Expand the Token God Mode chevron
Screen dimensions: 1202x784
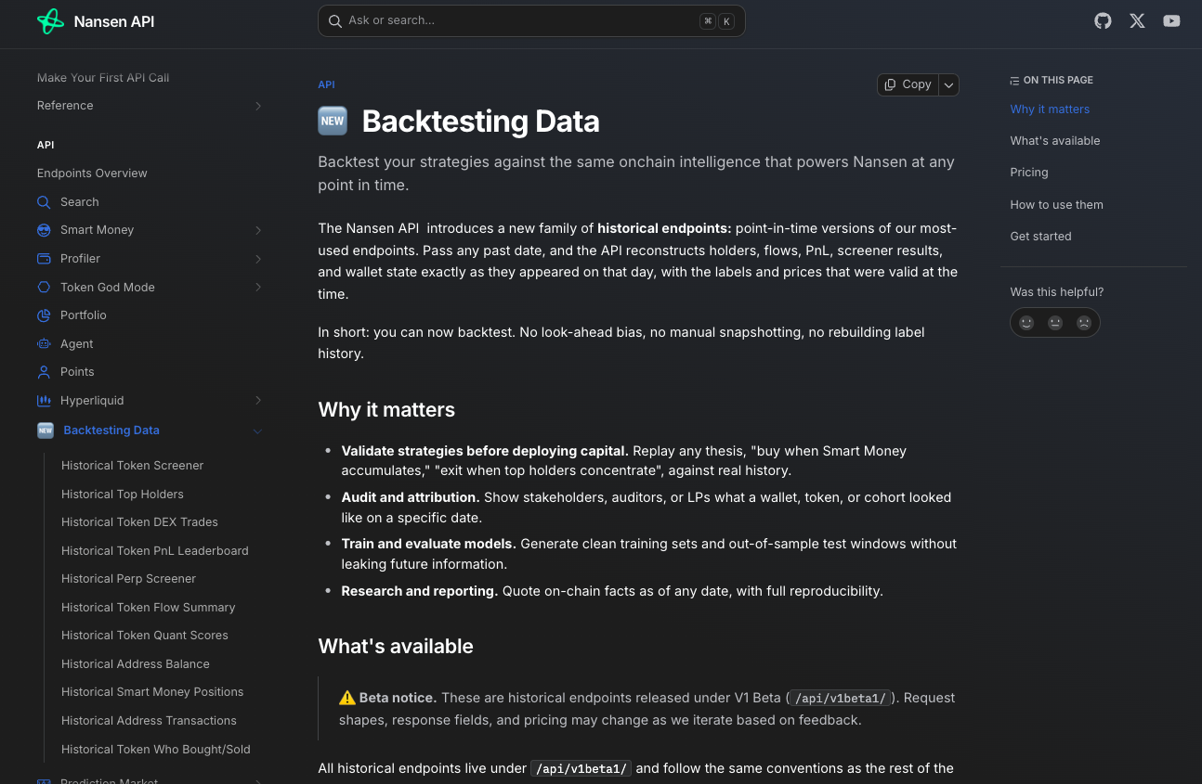pyautogui.click(x=258, y=288)
